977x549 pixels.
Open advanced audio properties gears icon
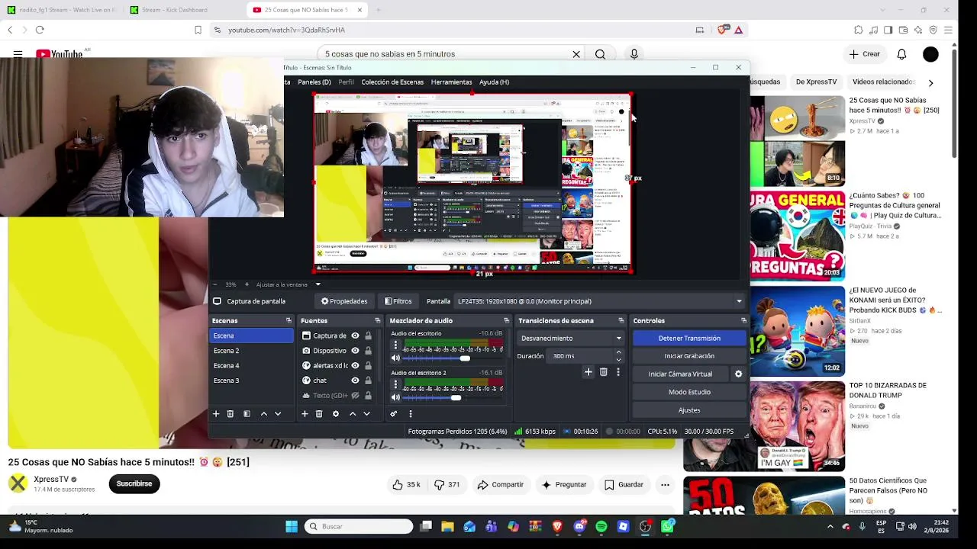pyautogui.click(x=394, y=414)
